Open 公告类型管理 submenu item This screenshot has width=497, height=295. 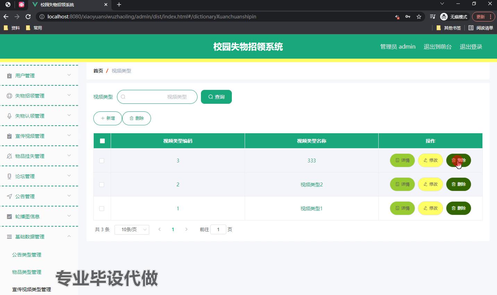click(27, 255)
